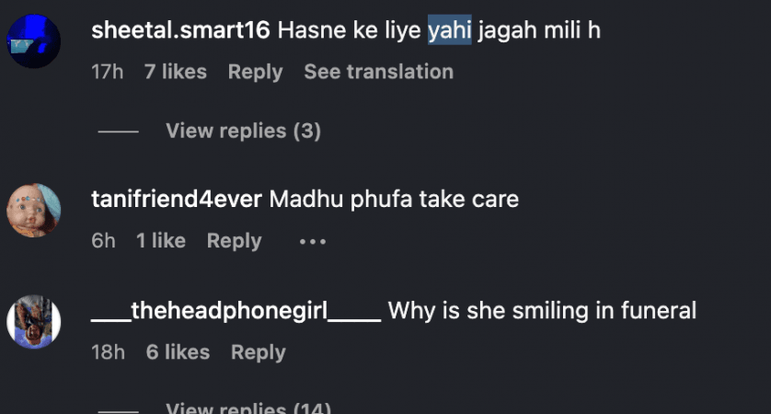This screenshot has height=414, width=771.
Task: Open sheetal.smart16's profile picture
Action: click(x=33, y=41)
